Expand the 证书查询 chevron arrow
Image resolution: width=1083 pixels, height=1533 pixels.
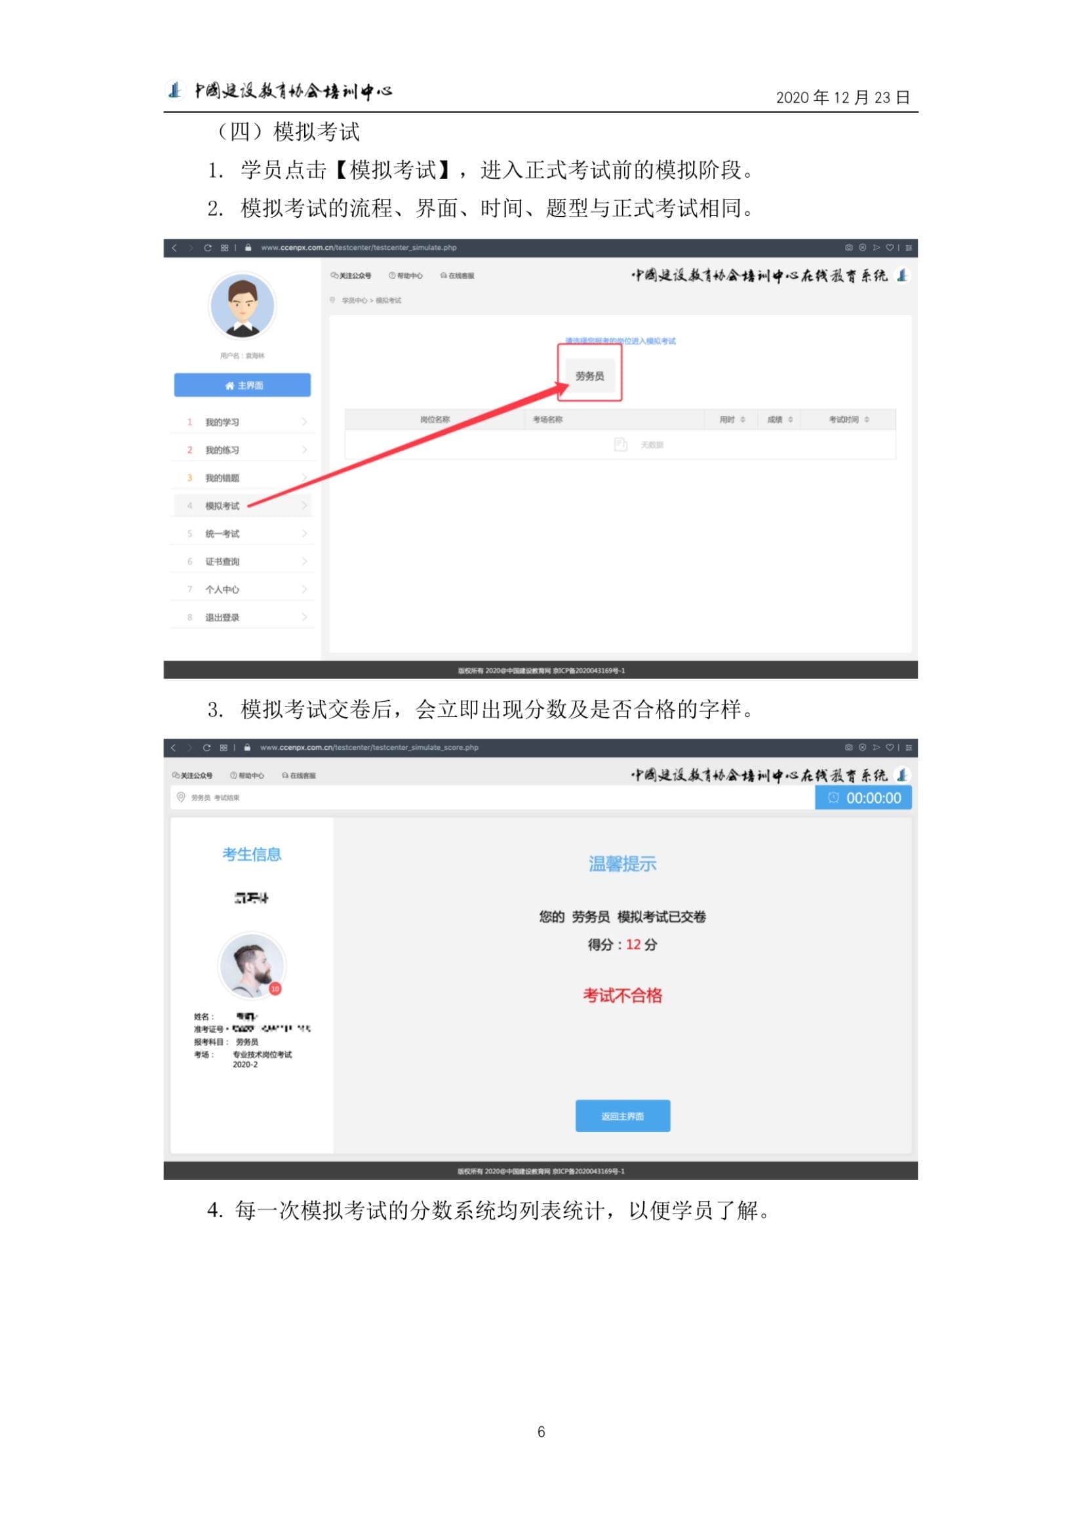point(304,562)
